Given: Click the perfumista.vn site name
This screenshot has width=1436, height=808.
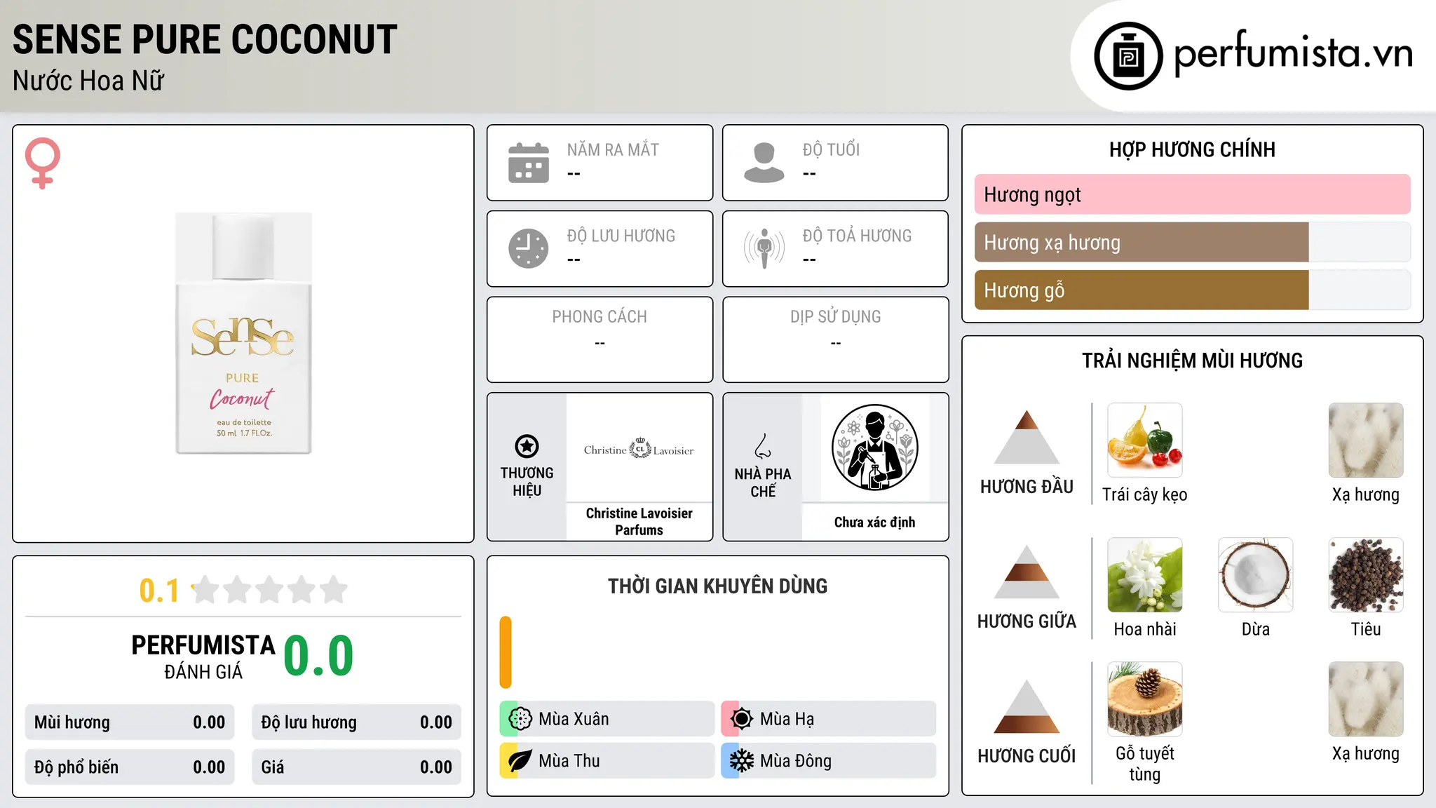Looking at the screenshot, I should [1294, 54].
